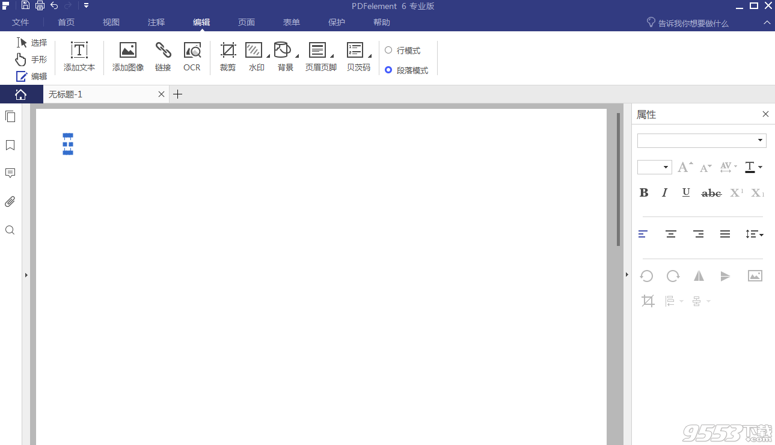This screenshot has width=775, height=445.
Task: Click the 页眉页脚 header footer icon
Action: (x=317, y=49)
